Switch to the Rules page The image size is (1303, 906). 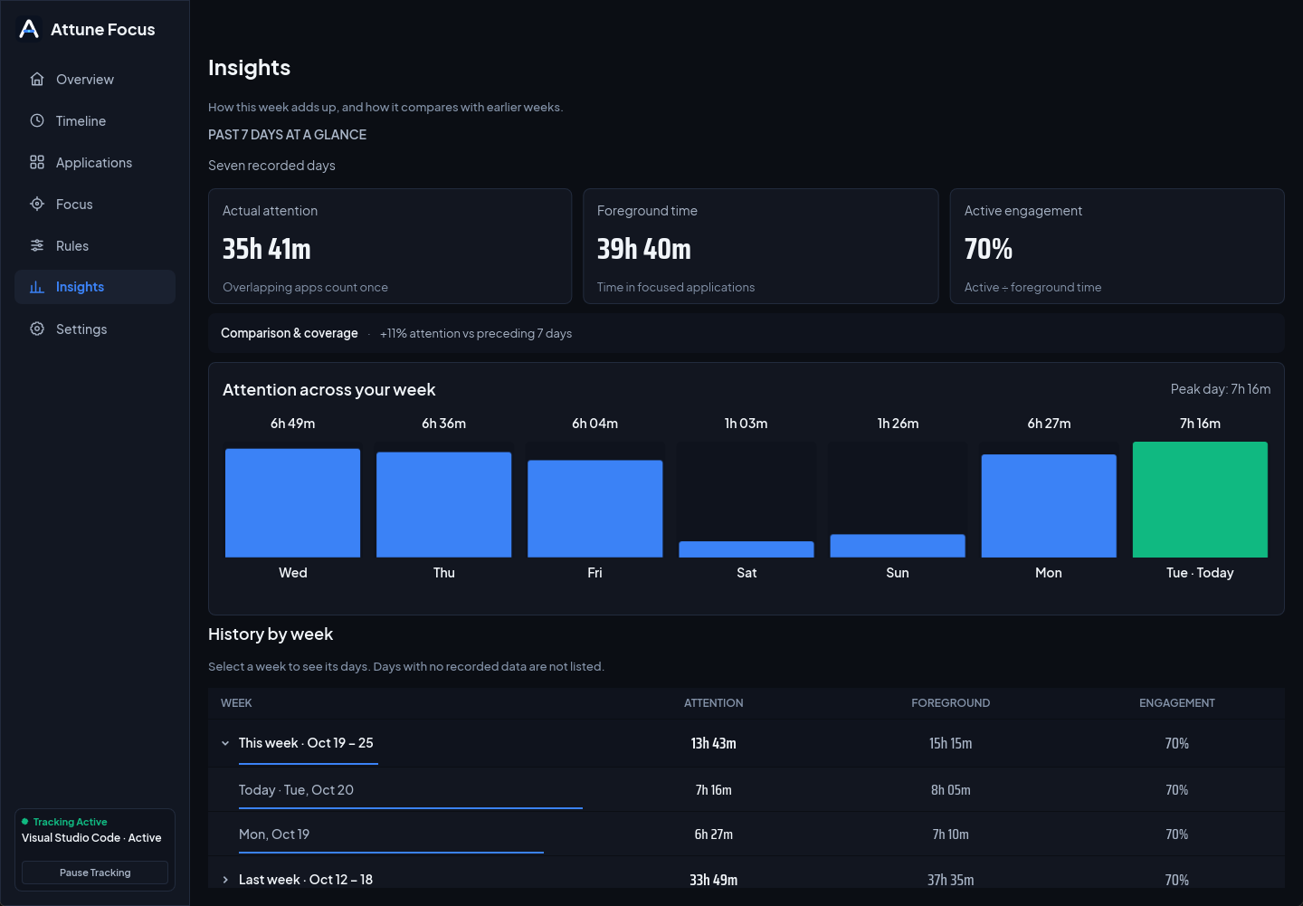[x=95, y=245]
